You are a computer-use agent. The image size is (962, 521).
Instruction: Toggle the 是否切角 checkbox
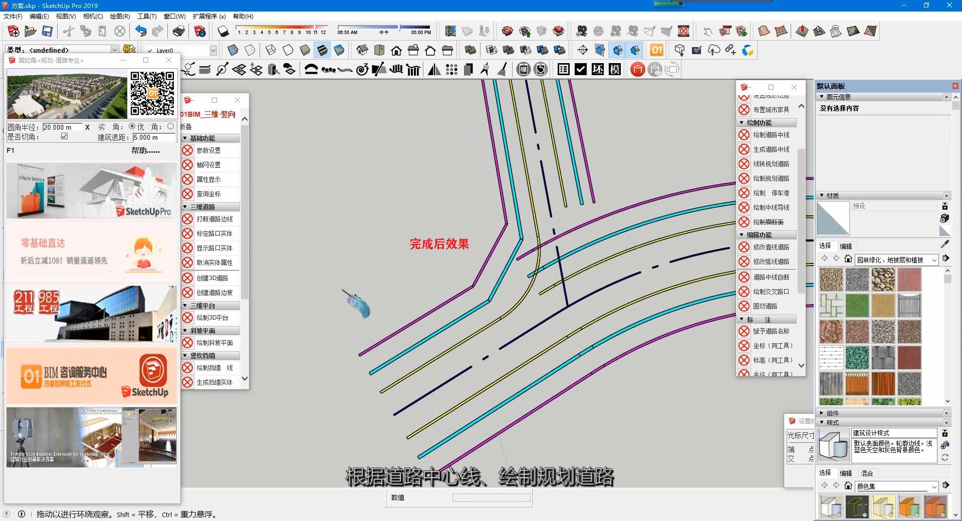64,136
